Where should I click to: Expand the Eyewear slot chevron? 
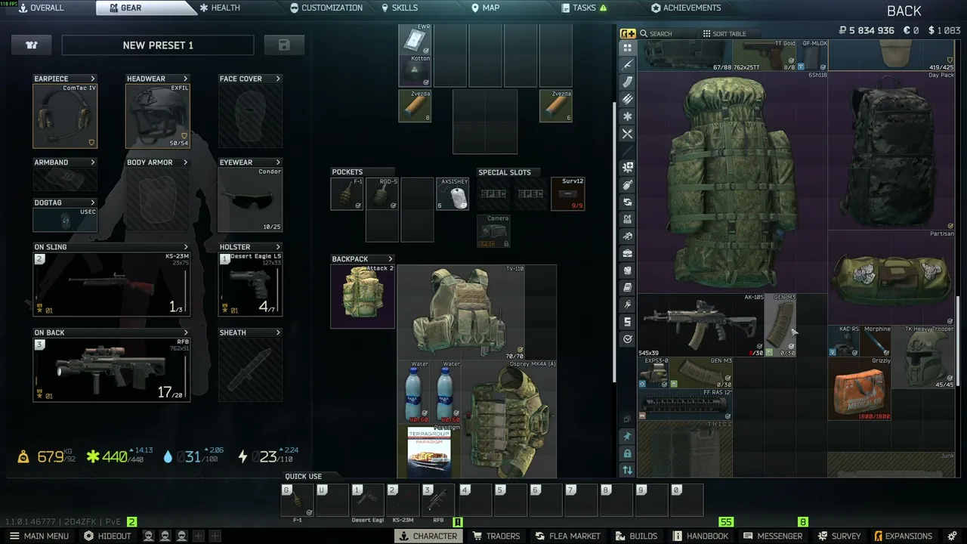(x=278, y=162)
